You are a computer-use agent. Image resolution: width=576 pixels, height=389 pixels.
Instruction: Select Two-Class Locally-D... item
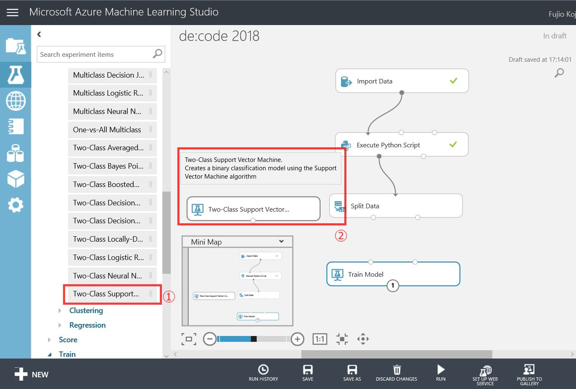pyautogui.click(x=112, y=239)
